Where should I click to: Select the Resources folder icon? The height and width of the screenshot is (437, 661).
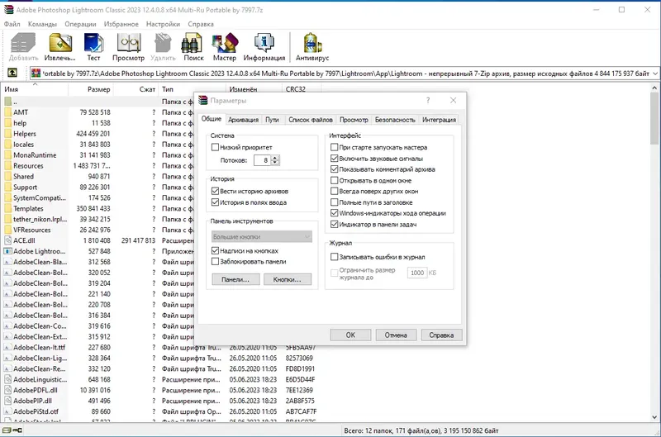7,165
